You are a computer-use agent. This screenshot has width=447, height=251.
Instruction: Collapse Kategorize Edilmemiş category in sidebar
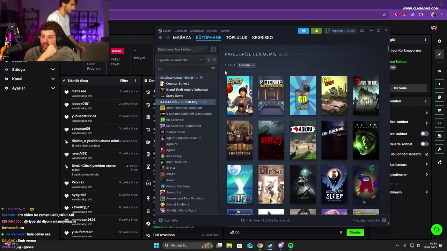coord(158,102)
